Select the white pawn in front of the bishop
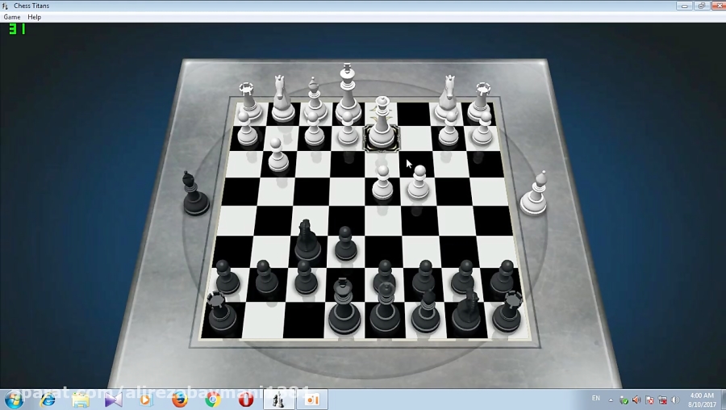This screenshot has height=410, width=726. tap(315, 130)
